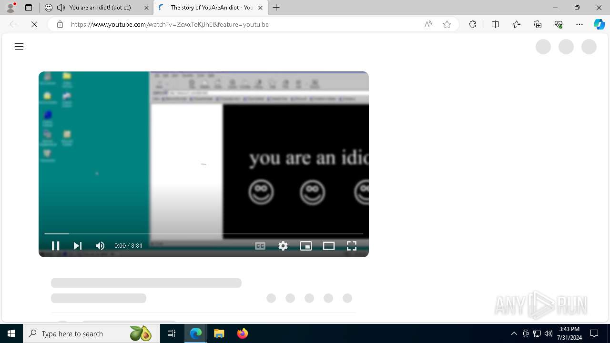This screenshot has width=610, height=343.
Task: Mute the video player volume
Action: [x=100, y=246]
